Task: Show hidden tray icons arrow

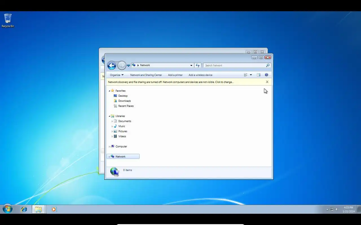Action: 327,209
